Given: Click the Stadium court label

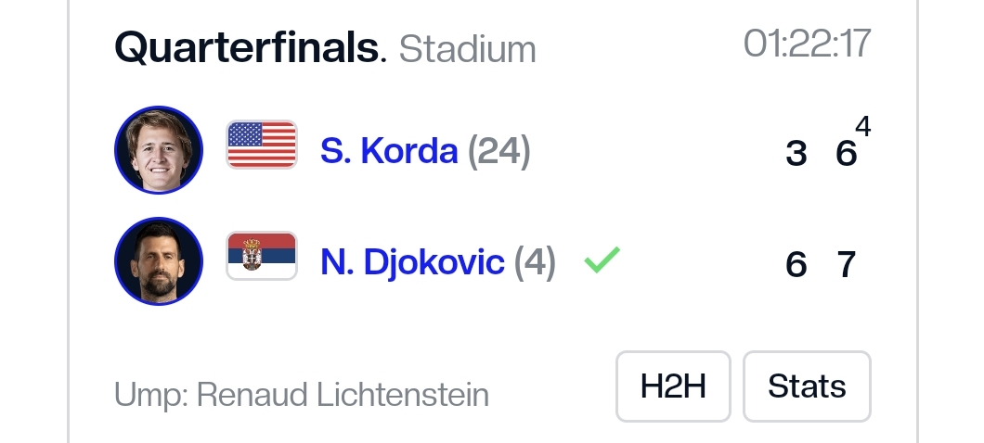Looking at the screenshot, I should point(468,49).
